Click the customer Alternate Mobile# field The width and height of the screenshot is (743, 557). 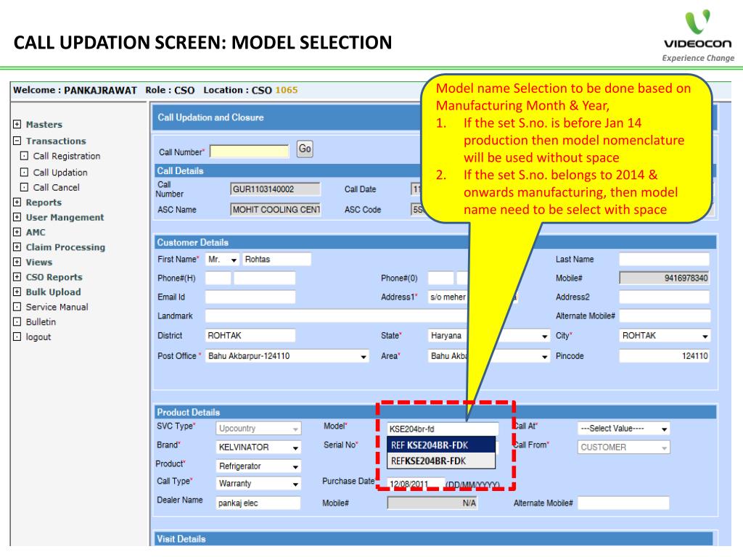(x=665, y=316)
